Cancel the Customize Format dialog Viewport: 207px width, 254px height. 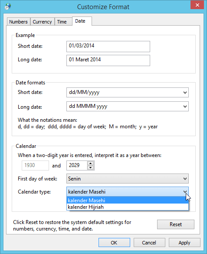pos(149,243)
